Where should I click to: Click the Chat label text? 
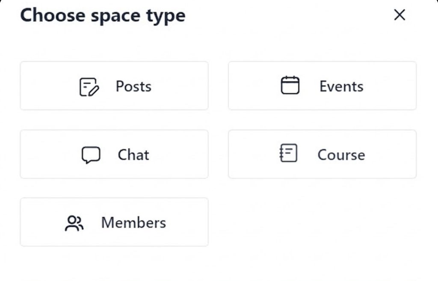(x=133, y=155)
